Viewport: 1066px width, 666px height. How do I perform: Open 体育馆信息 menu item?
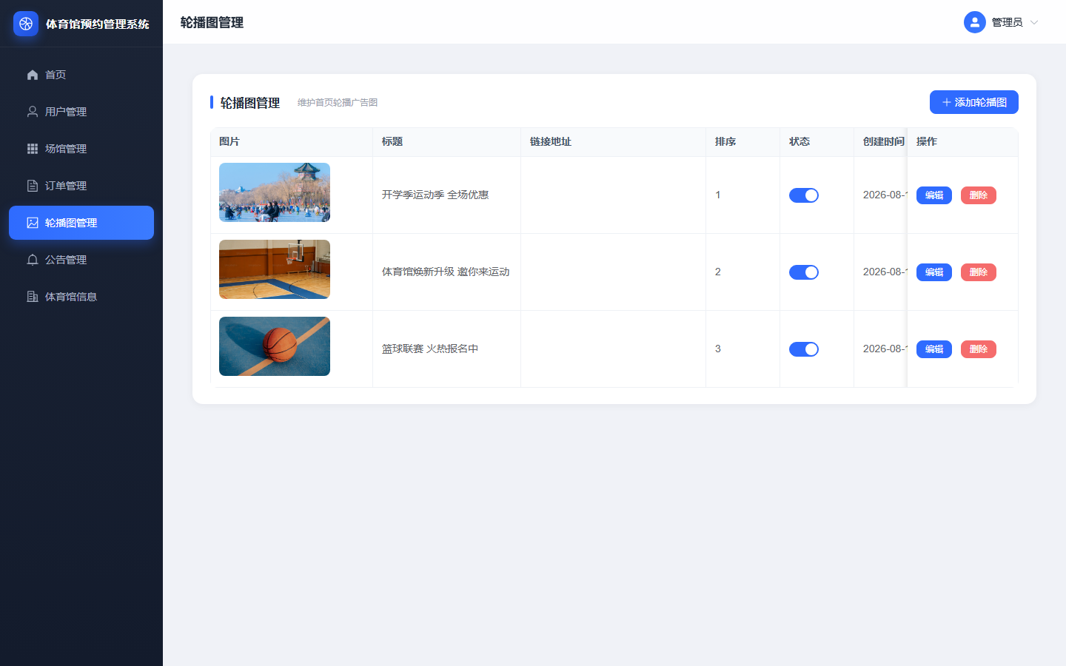tap(81, 297)
